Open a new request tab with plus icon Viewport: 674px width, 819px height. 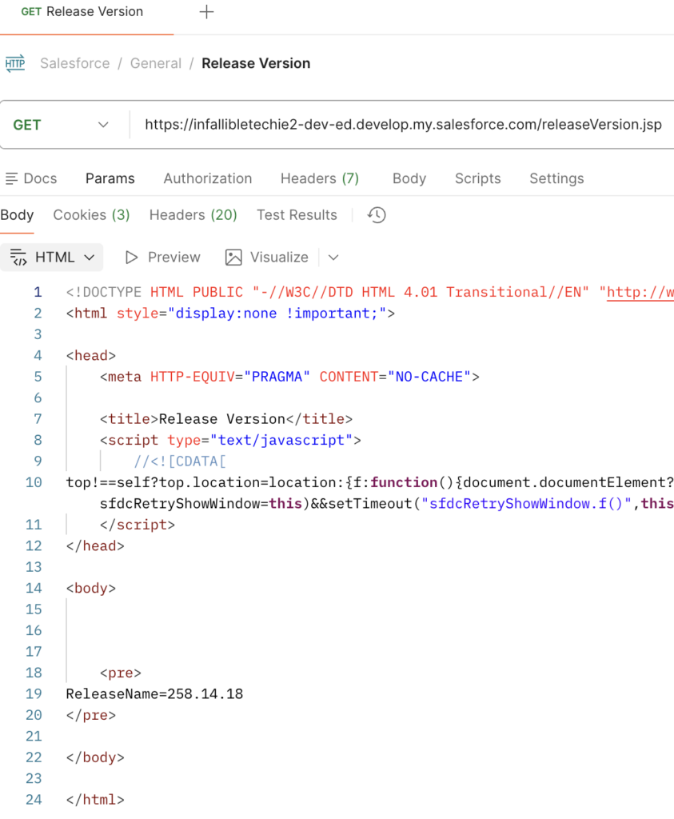[x=207, y=12]
